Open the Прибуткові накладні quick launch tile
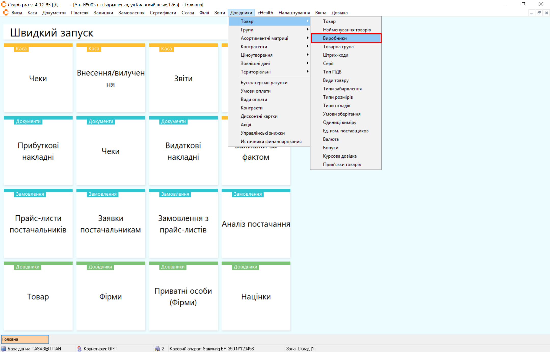 [x=38, y=151]
